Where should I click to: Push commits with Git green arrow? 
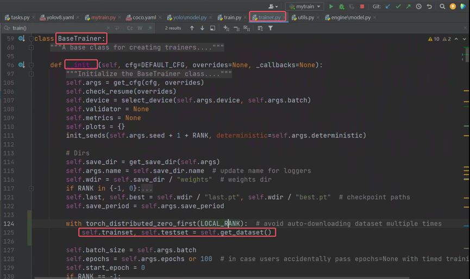click(x=408, y=7)
